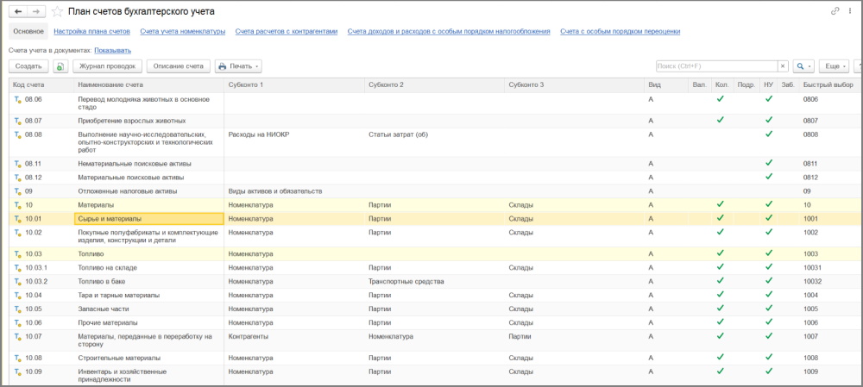
Task: Open the three-dot menu at top right
Action: coord(849,11)
